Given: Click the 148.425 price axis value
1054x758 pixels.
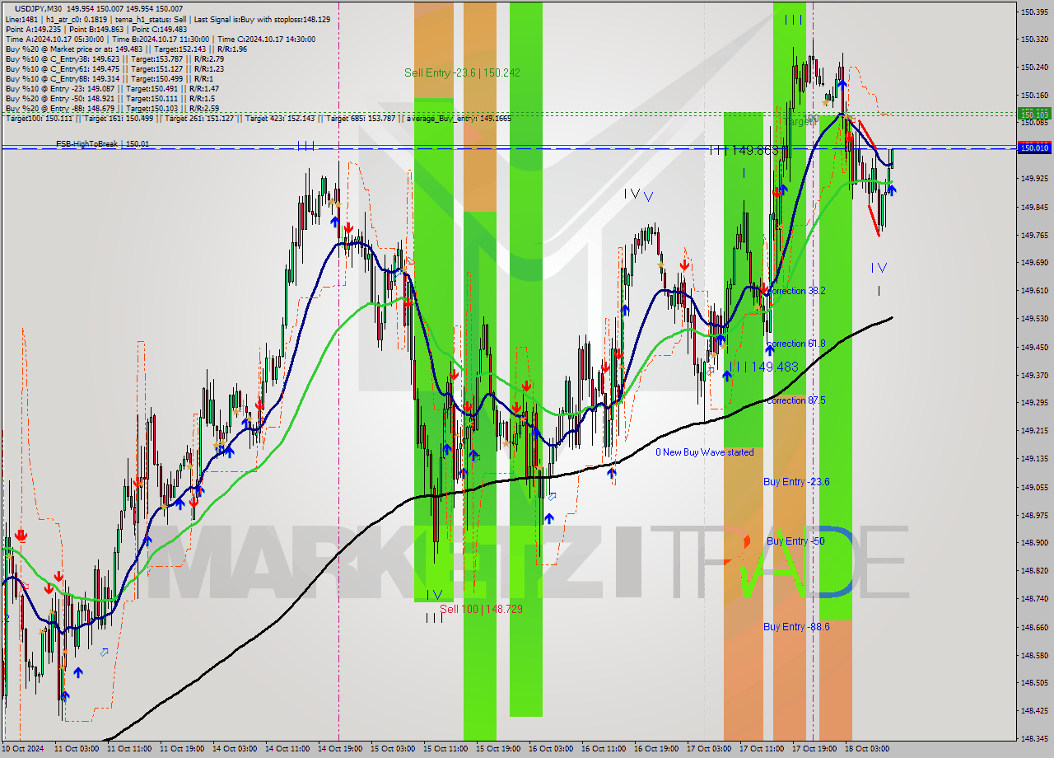Looking at the screenshot, I should (1034, 710).
